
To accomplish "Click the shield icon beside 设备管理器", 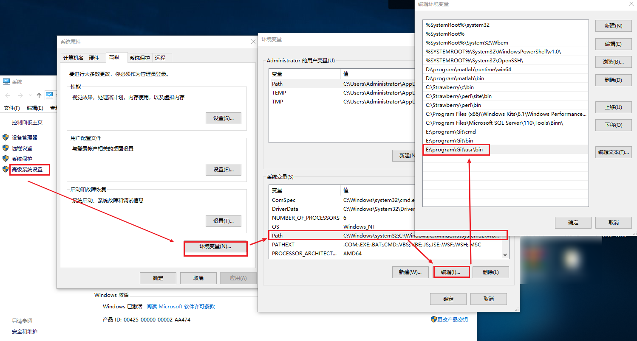I will coord(6,137).
